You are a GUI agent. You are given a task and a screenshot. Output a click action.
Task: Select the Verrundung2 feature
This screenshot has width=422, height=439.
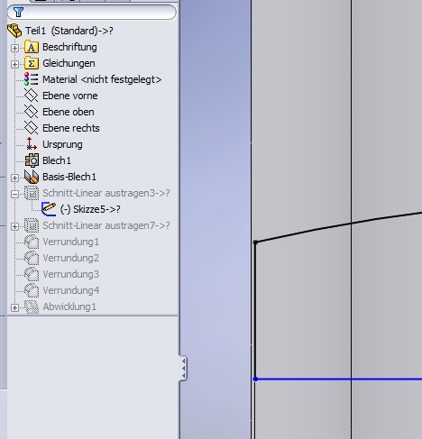pyautogui.click(x=70, y=258)
